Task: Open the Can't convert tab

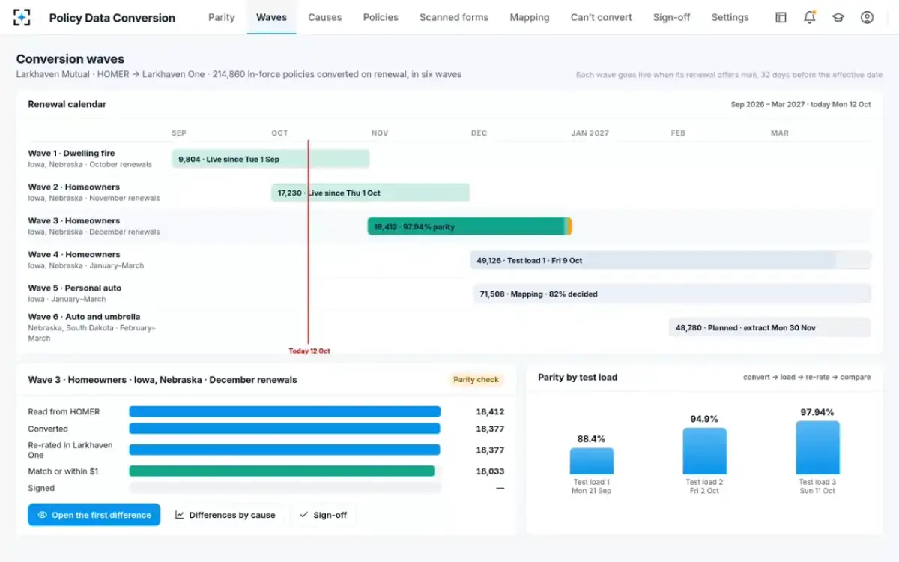Action: 602,17
